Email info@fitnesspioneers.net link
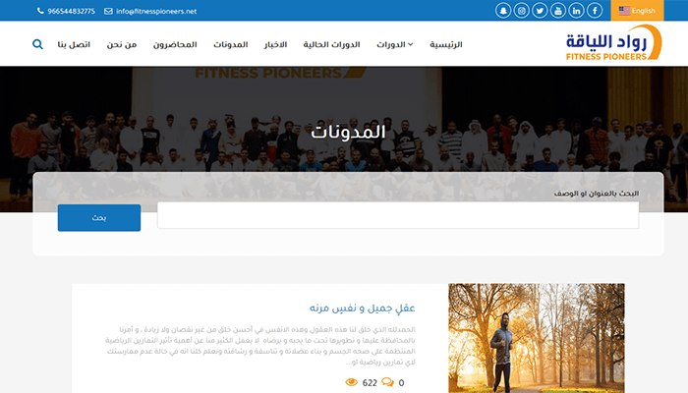This screenshot has height=393, width=688. click(x=156, y=11)
